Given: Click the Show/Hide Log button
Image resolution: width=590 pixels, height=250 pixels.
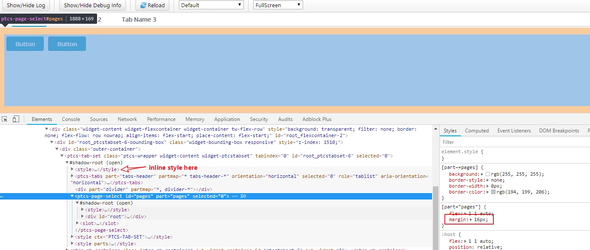Looking at the screenshot, I should coord(26,6).
